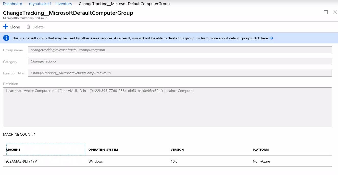
Task: Click the Category field
Action: (x=180, y=61)
